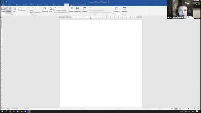Click the Макросы button icon

click(124, 8)
